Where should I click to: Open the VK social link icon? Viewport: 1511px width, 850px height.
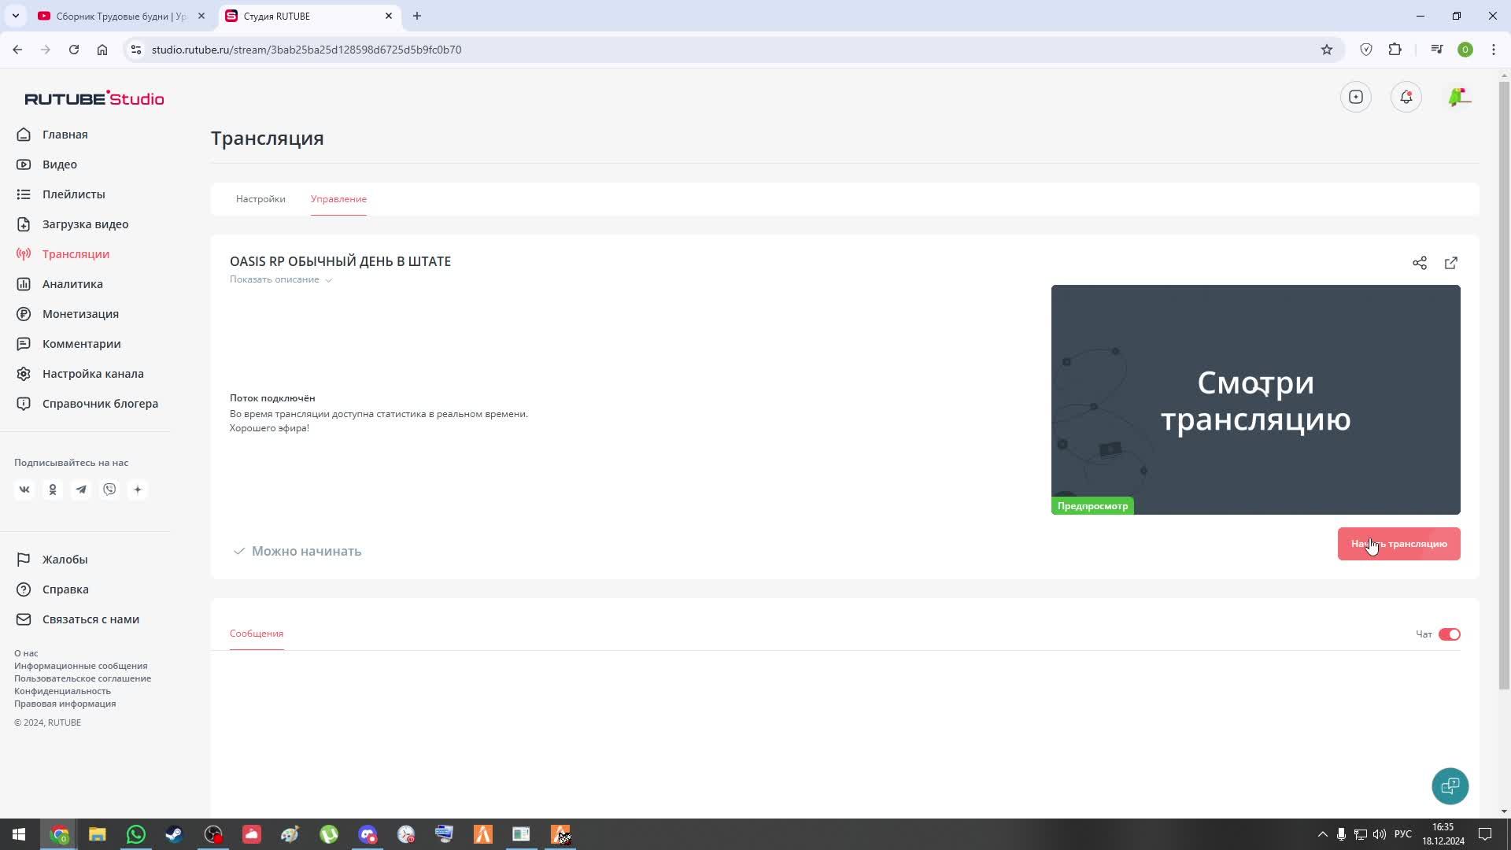[x=24, y=490]
